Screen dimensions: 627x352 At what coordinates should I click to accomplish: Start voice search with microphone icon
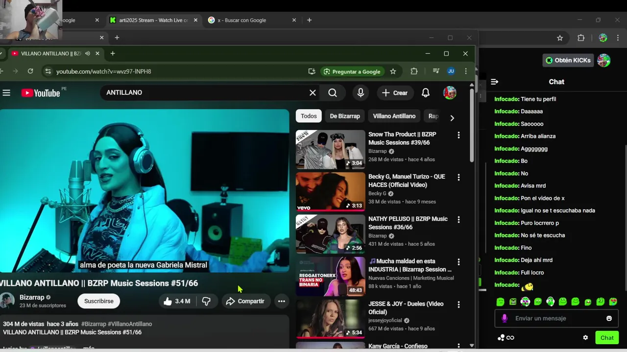click(x=361, y=92)
